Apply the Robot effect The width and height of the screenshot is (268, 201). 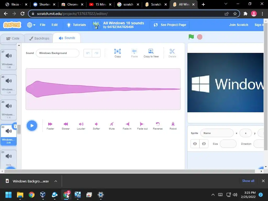(x=173, y=126)
